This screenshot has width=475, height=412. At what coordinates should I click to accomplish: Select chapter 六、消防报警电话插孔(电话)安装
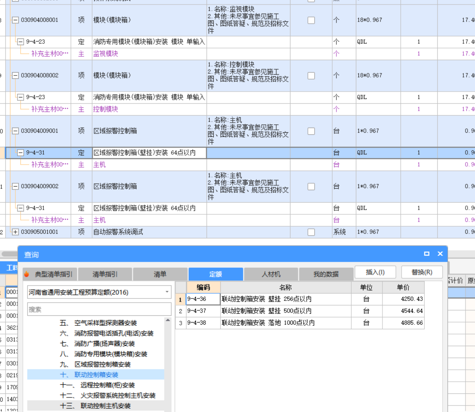click(107, 333)
